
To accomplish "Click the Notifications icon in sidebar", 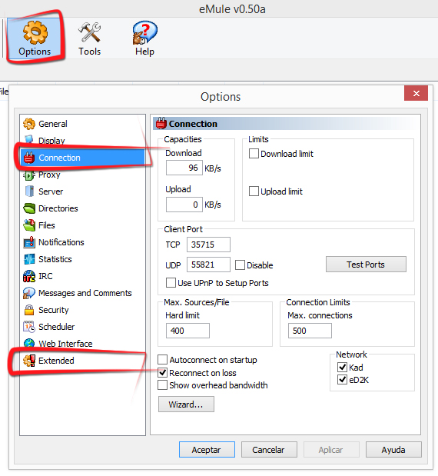I will (29, 242).
